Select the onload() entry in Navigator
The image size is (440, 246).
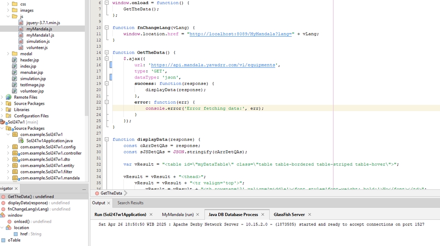[x=22, y=221]
